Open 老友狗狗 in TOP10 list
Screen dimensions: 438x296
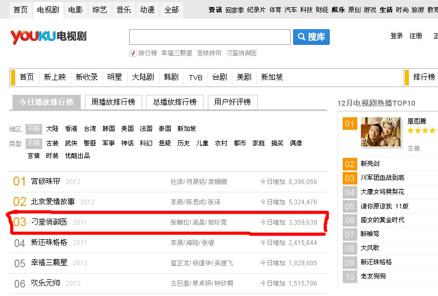coord(373,276)
